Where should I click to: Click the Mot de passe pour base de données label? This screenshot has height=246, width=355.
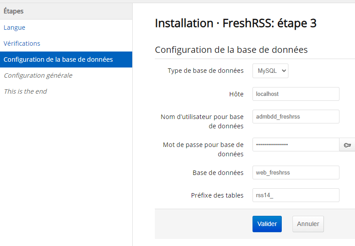(203, 149)
